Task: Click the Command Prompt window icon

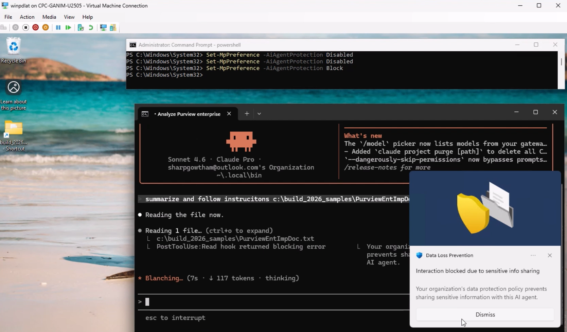Action: (x=133, y=45)
